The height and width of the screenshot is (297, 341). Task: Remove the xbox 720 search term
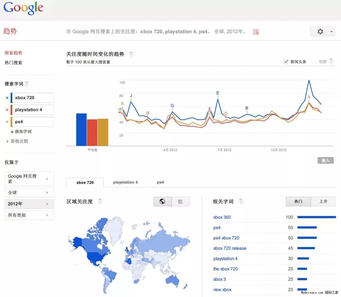click(7, 97)
